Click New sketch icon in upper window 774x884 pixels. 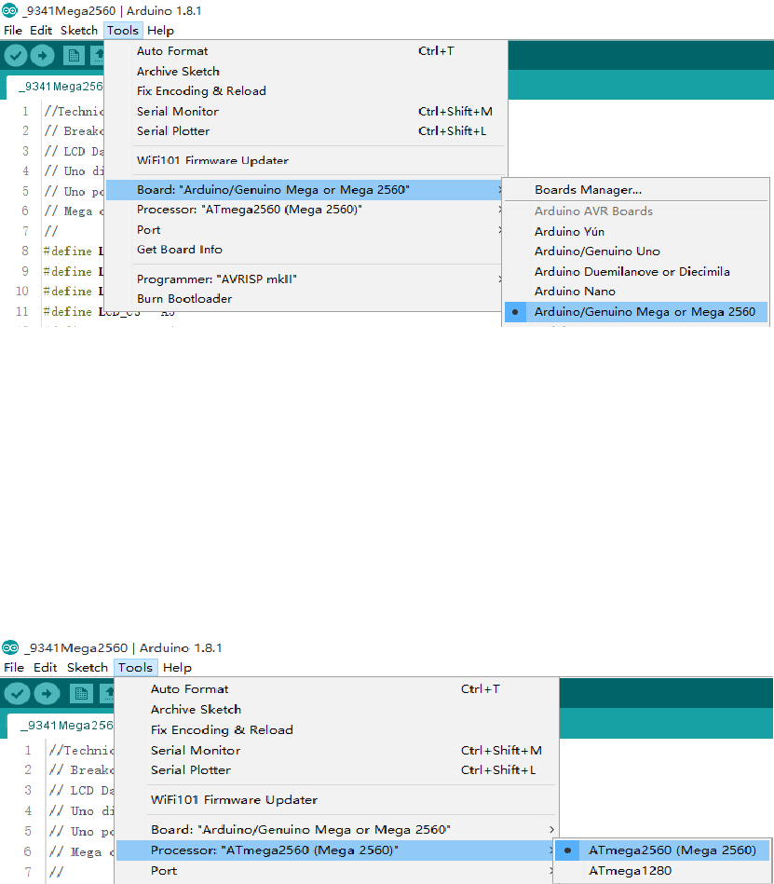tap(74, 55)
